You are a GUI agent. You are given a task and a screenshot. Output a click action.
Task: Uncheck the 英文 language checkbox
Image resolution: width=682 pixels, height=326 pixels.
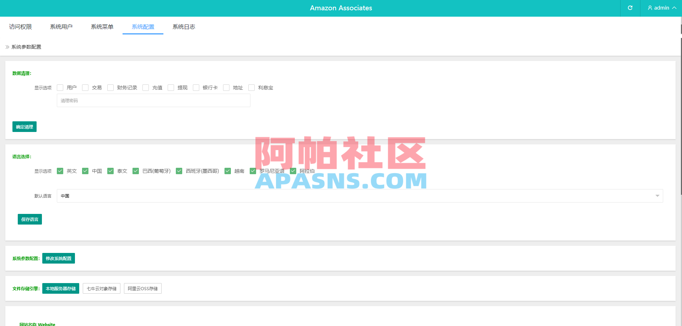[60, 171]
